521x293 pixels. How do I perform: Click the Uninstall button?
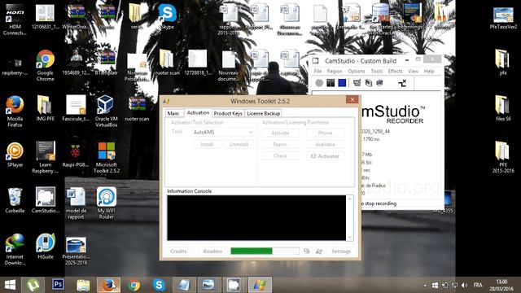239,144
